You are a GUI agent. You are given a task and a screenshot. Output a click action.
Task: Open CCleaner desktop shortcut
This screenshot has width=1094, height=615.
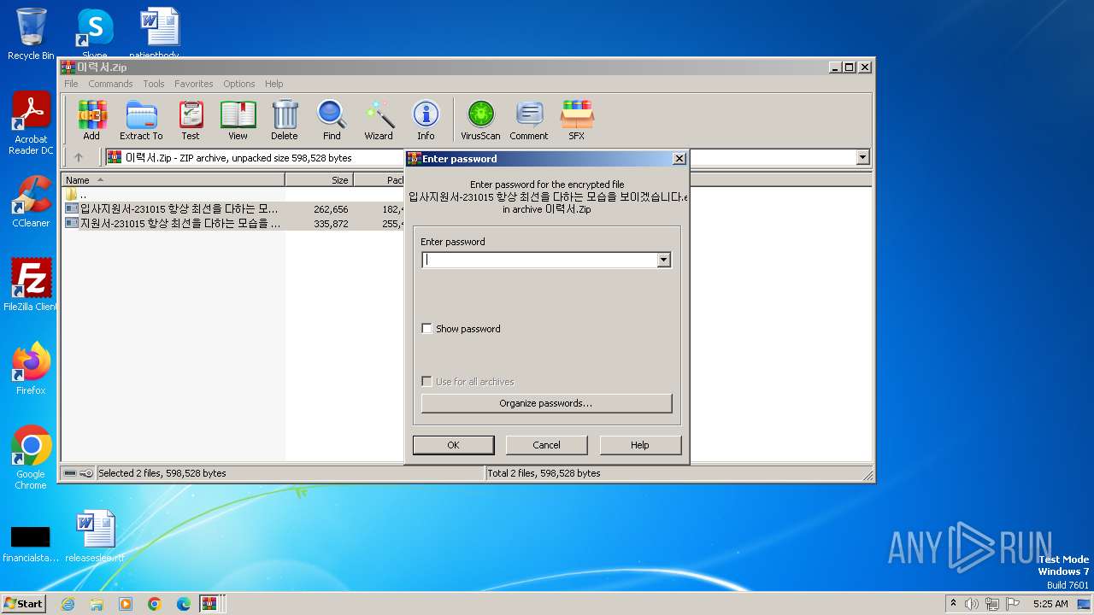click(x=31, y=202)
